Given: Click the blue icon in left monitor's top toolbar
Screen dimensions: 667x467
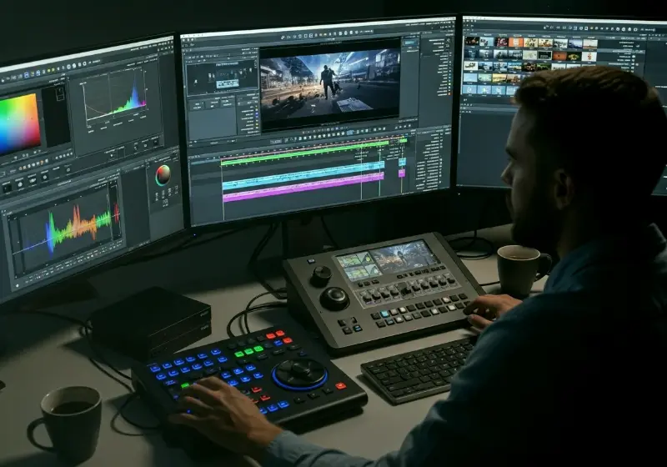Looking at the screenshot, I should pyautogui.click(x=27, y=75).
